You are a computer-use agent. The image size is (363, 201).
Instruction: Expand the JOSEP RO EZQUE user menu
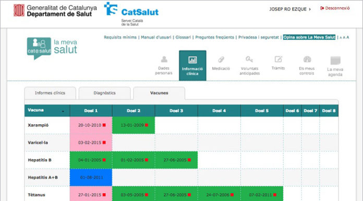[x=290, y=9]
